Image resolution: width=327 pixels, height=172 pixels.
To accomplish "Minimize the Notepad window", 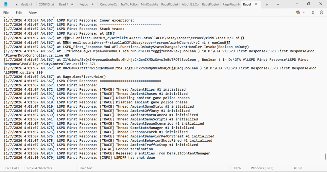I will pyautogui.click(x=297, y=4).
